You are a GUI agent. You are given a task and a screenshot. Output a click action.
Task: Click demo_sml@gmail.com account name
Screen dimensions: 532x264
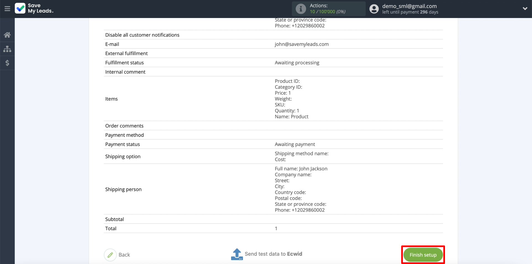(409, 6)
